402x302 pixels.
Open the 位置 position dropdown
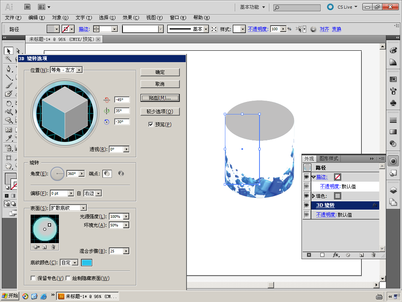[79, 70]
